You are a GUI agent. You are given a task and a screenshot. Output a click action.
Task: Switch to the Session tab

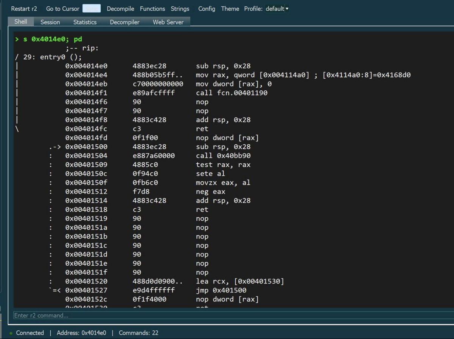50,22
